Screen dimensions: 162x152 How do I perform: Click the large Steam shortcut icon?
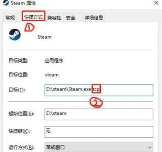[15, 35]
